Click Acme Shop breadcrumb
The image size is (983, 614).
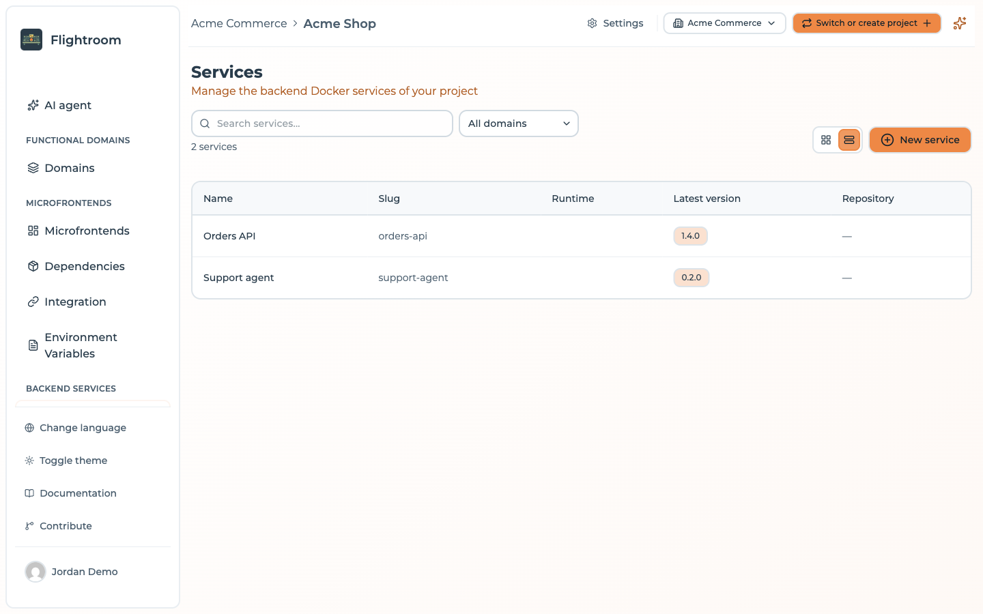(340, 23)
